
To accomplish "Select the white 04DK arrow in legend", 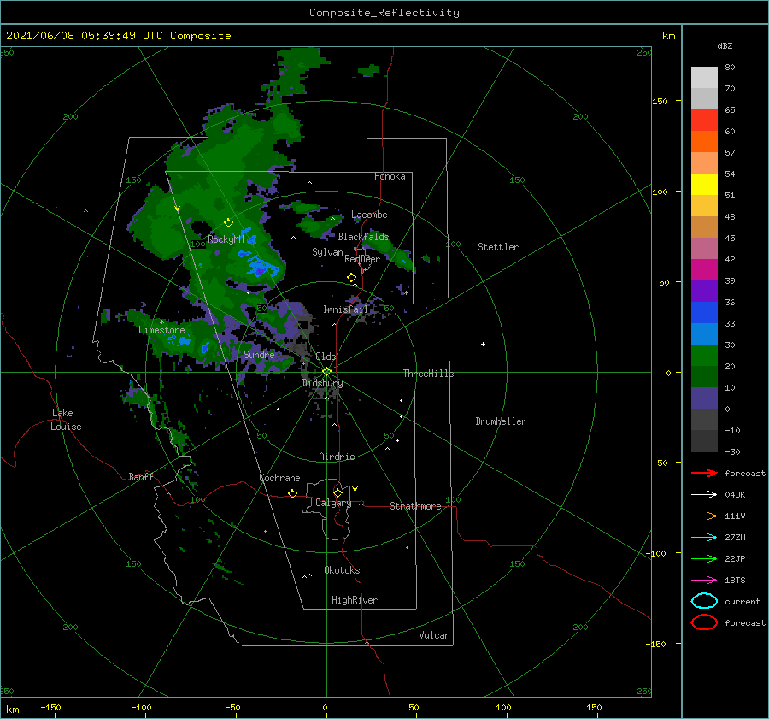I will [x=704, y=494].
